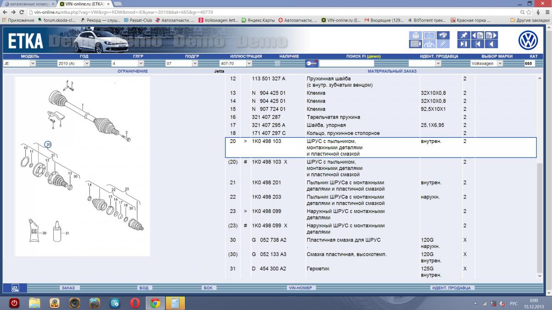This screenshot has height=310, width=552.
Task: Select part number D 454 300 A2
Action: (x=269, y=269)
